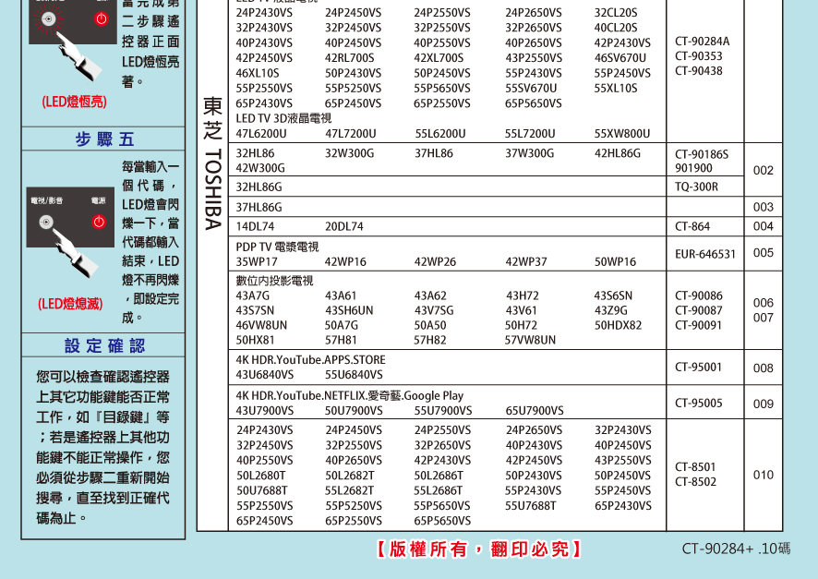Click the 4K HDR.YouTube.APPS.STORE heading

(x=310, y=360)
